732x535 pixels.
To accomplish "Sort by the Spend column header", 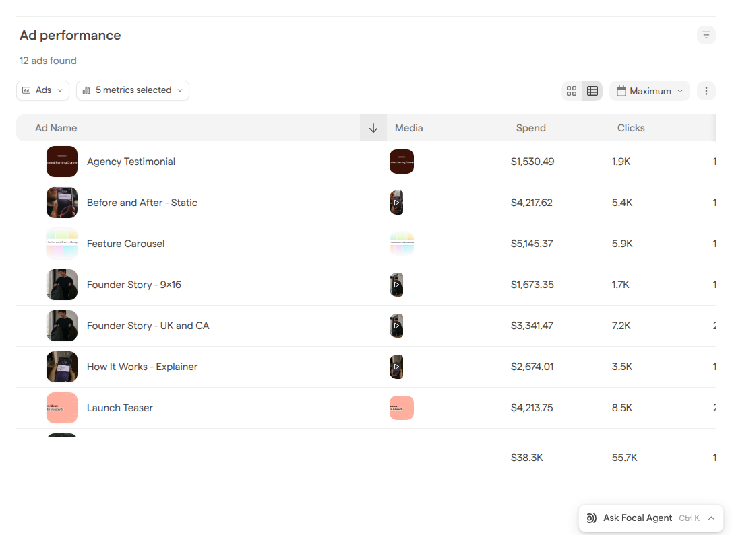I will (x=530, y=128).
